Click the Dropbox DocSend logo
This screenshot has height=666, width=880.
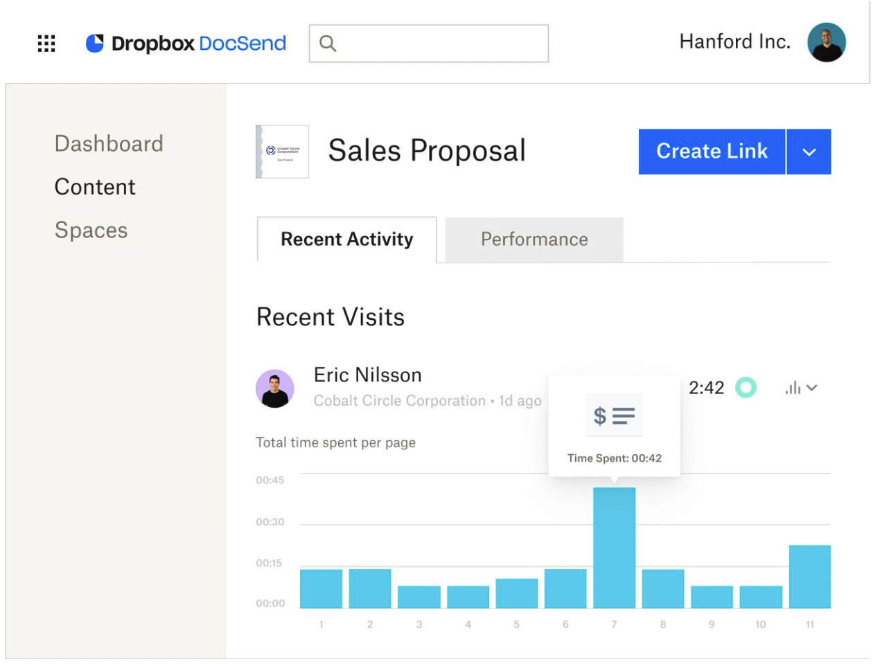(x=186, y=44)
